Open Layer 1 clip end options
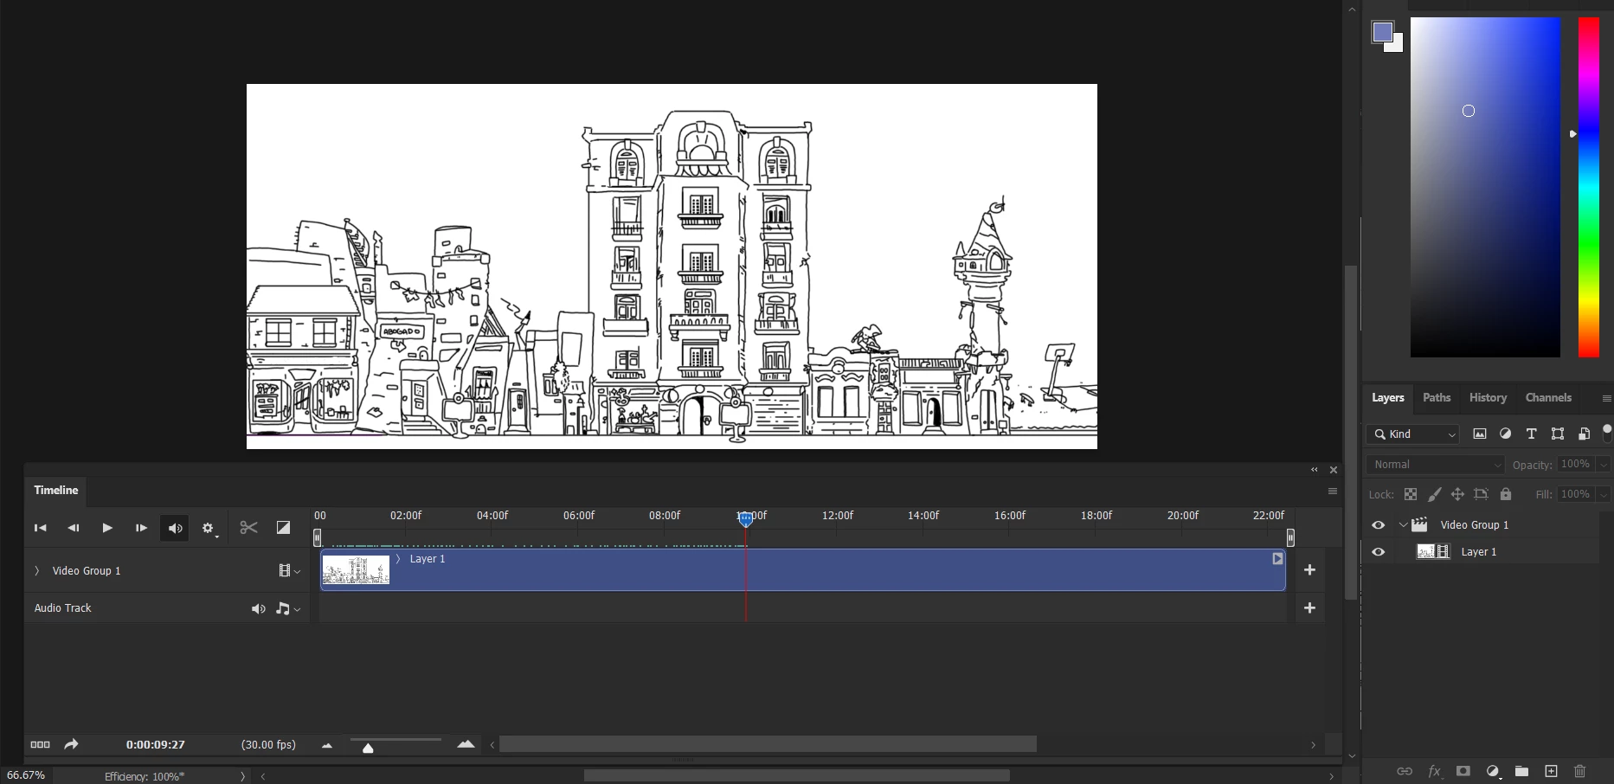 (x=1277, y=559)
